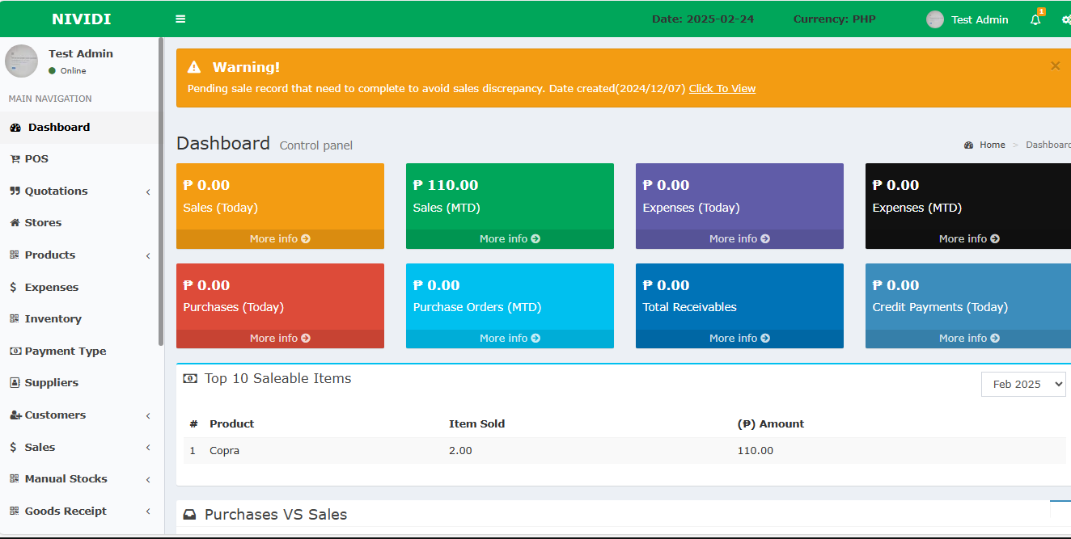1071x539 pixels.
Task: Open the Expenses section
Action: (50, 287)
